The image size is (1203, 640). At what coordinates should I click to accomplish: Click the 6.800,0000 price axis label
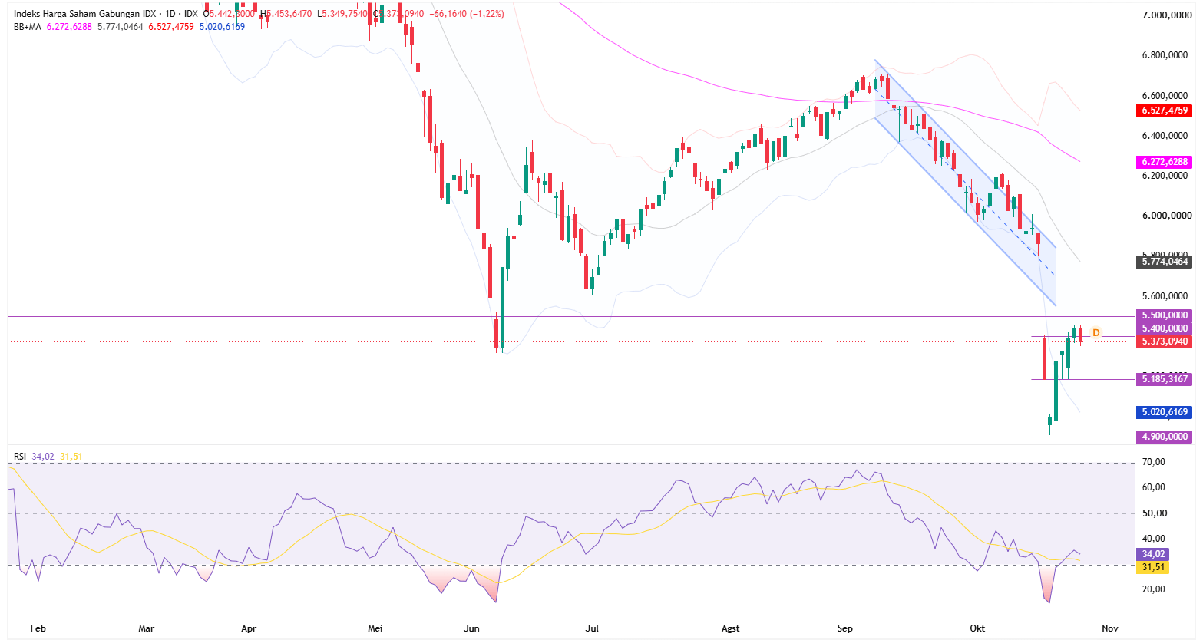point(1166,55)
